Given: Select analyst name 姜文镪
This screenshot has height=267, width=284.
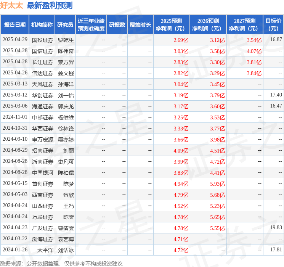Looking at the screenshot, I should [x=66, y=73].
